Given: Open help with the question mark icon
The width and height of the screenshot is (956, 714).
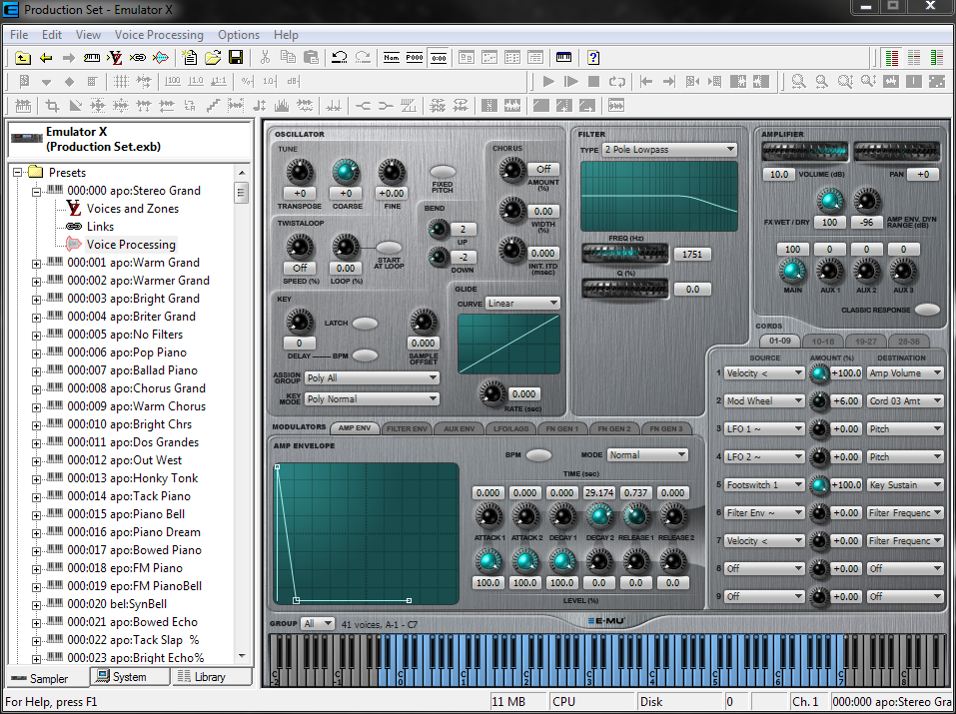Looking at the screenshot, I should point(593,58).
